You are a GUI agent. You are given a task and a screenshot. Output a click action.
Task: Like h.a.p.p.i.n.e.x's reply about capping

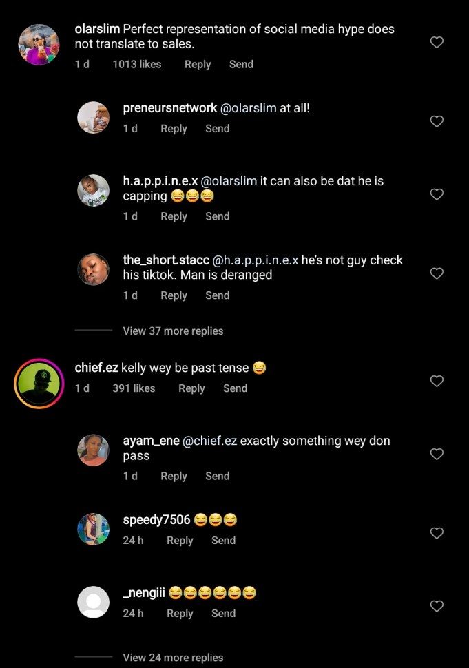436,194
